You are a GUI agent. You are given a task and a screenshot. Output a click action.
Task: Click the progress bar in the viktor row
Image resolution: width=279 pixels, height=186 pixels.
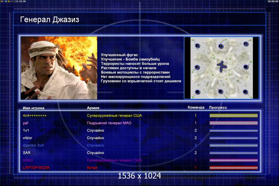pyautogui.click(x=234, y=138)
